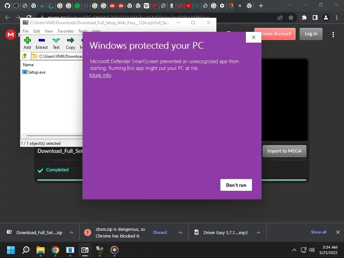Click Show all downloads
This screenshot has height=258, width=344.
click(x=318, y=232)
